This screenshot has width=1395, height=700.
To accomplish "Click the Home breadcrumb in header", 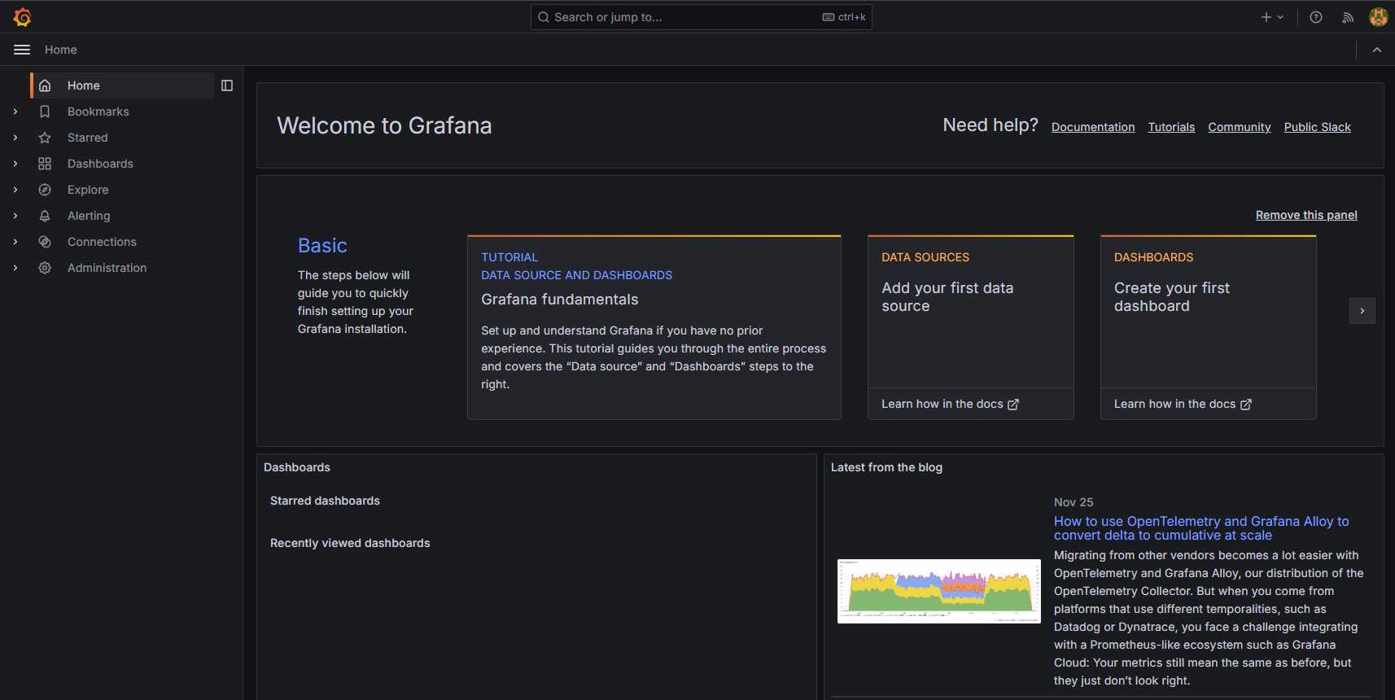I will tap(61, 50).
